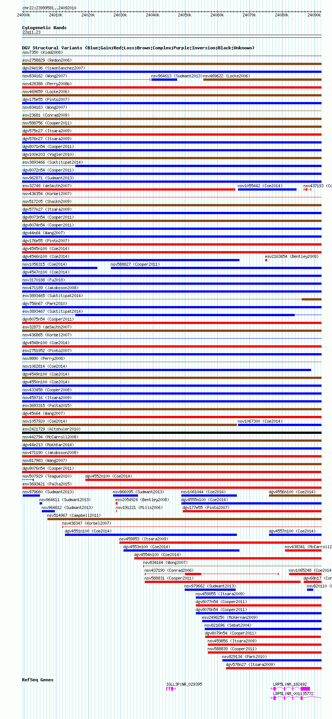The width and height of the screenshot is (332, 719).
Task: Click the 22q11.23 cytogenetic band label
Action: [x=31, y=32]
